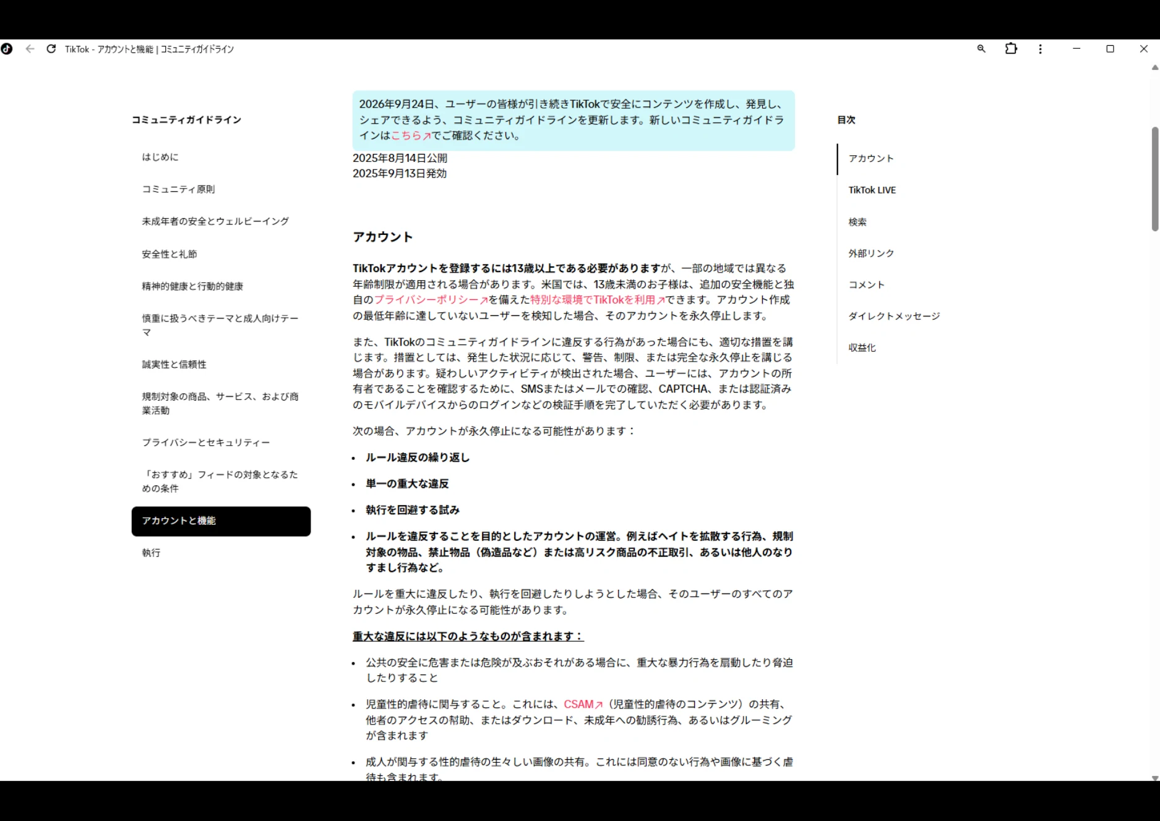Image resolution: width=1160 pixels, height=821 pixels.
Task: Open 「おすすめ」フィードの対象となるための条件 page
Action: click(x=220, y=482)
